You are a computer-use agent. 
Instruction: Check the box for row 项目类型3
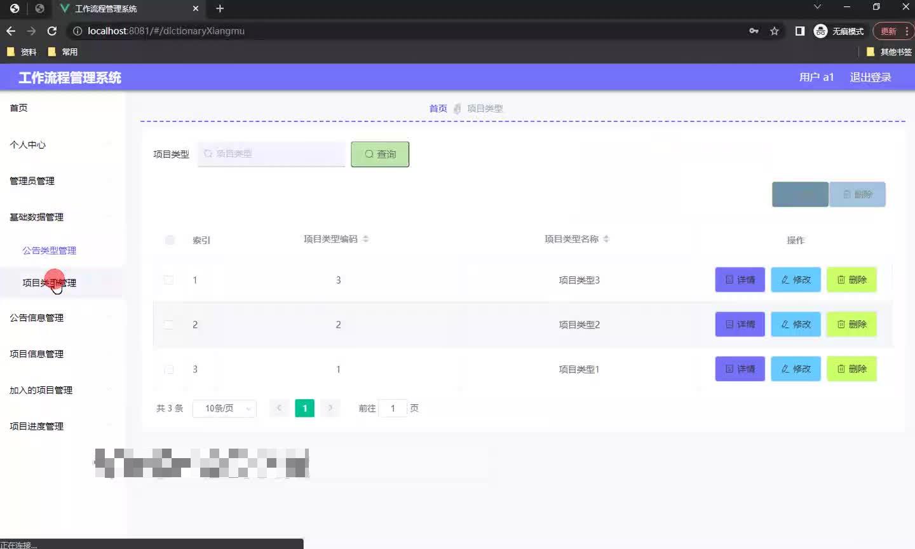(x=168, y=280)
